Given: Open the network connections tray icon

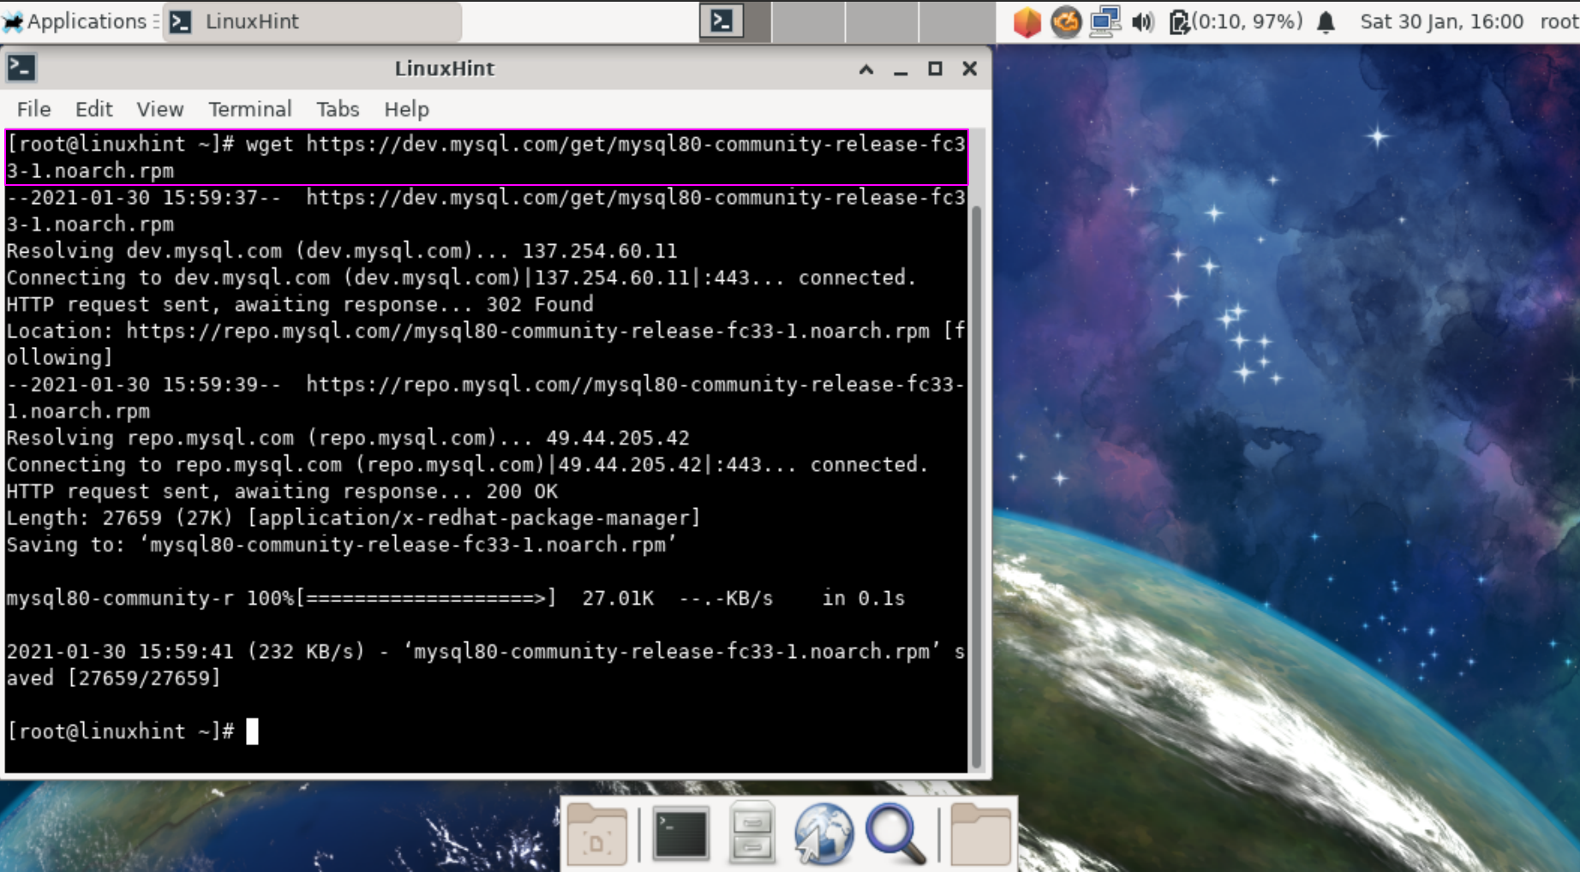Looking at the screenshot, I should [x=1104, y=21].
